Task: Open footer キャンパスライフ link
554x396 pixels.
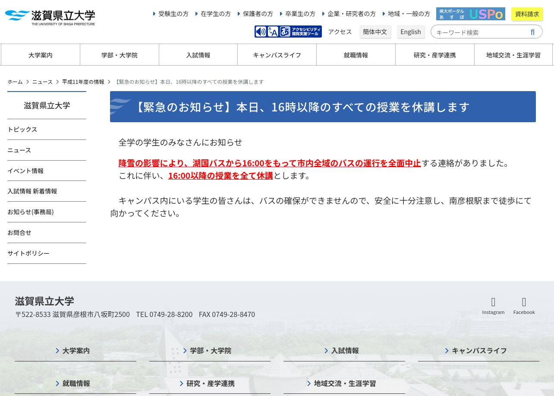Action: [x=478, y=351]
